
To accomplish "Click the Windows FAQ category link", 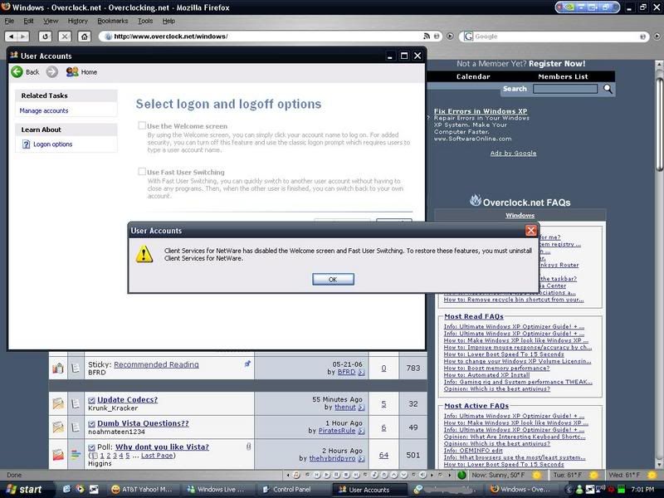I will point(520,215).
